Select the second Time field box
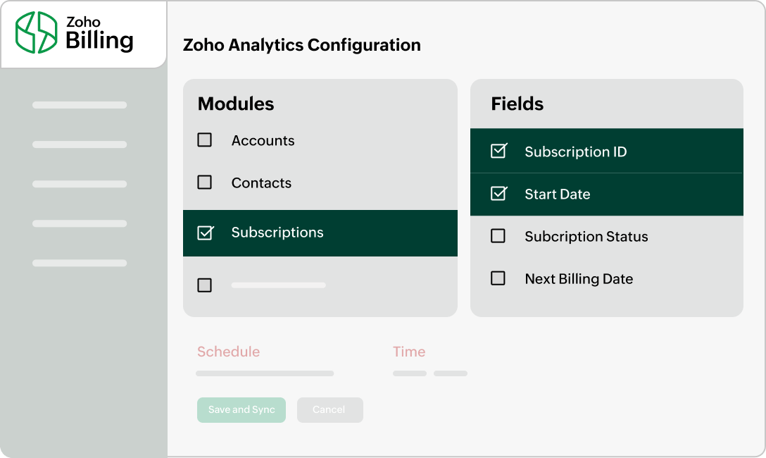 tap(451, 373)
